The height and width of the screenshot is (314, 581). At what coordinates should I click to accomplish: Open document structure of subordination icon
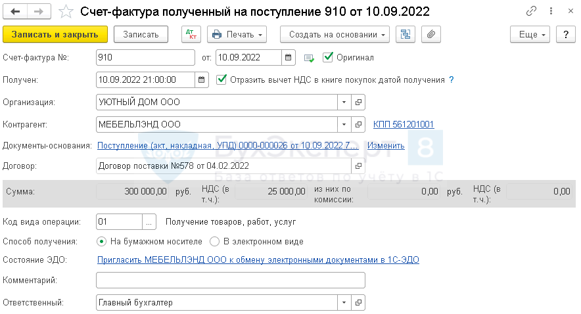(405, 35)
